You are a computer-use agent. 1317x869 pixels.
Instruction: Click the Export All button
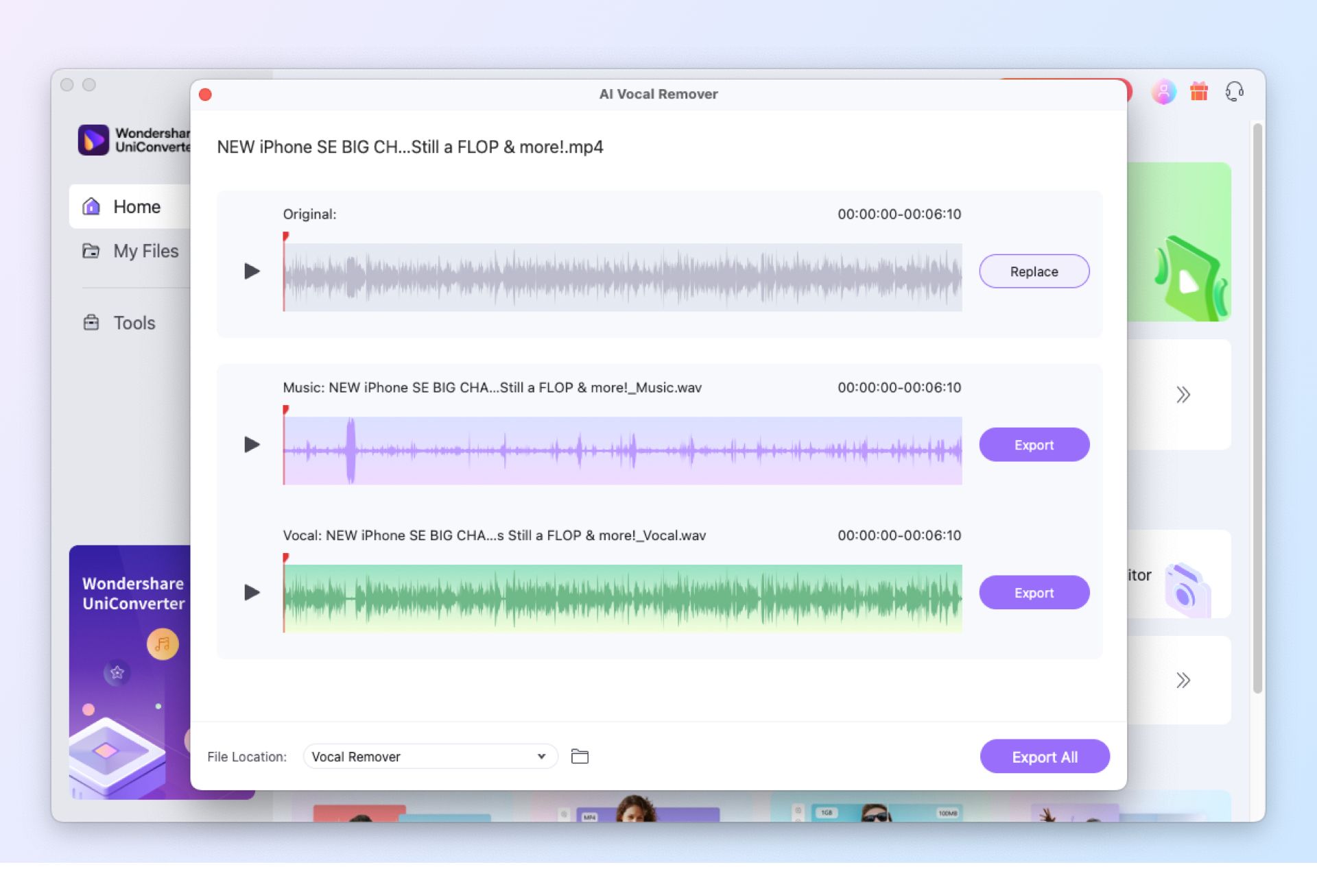[1045, 757]
